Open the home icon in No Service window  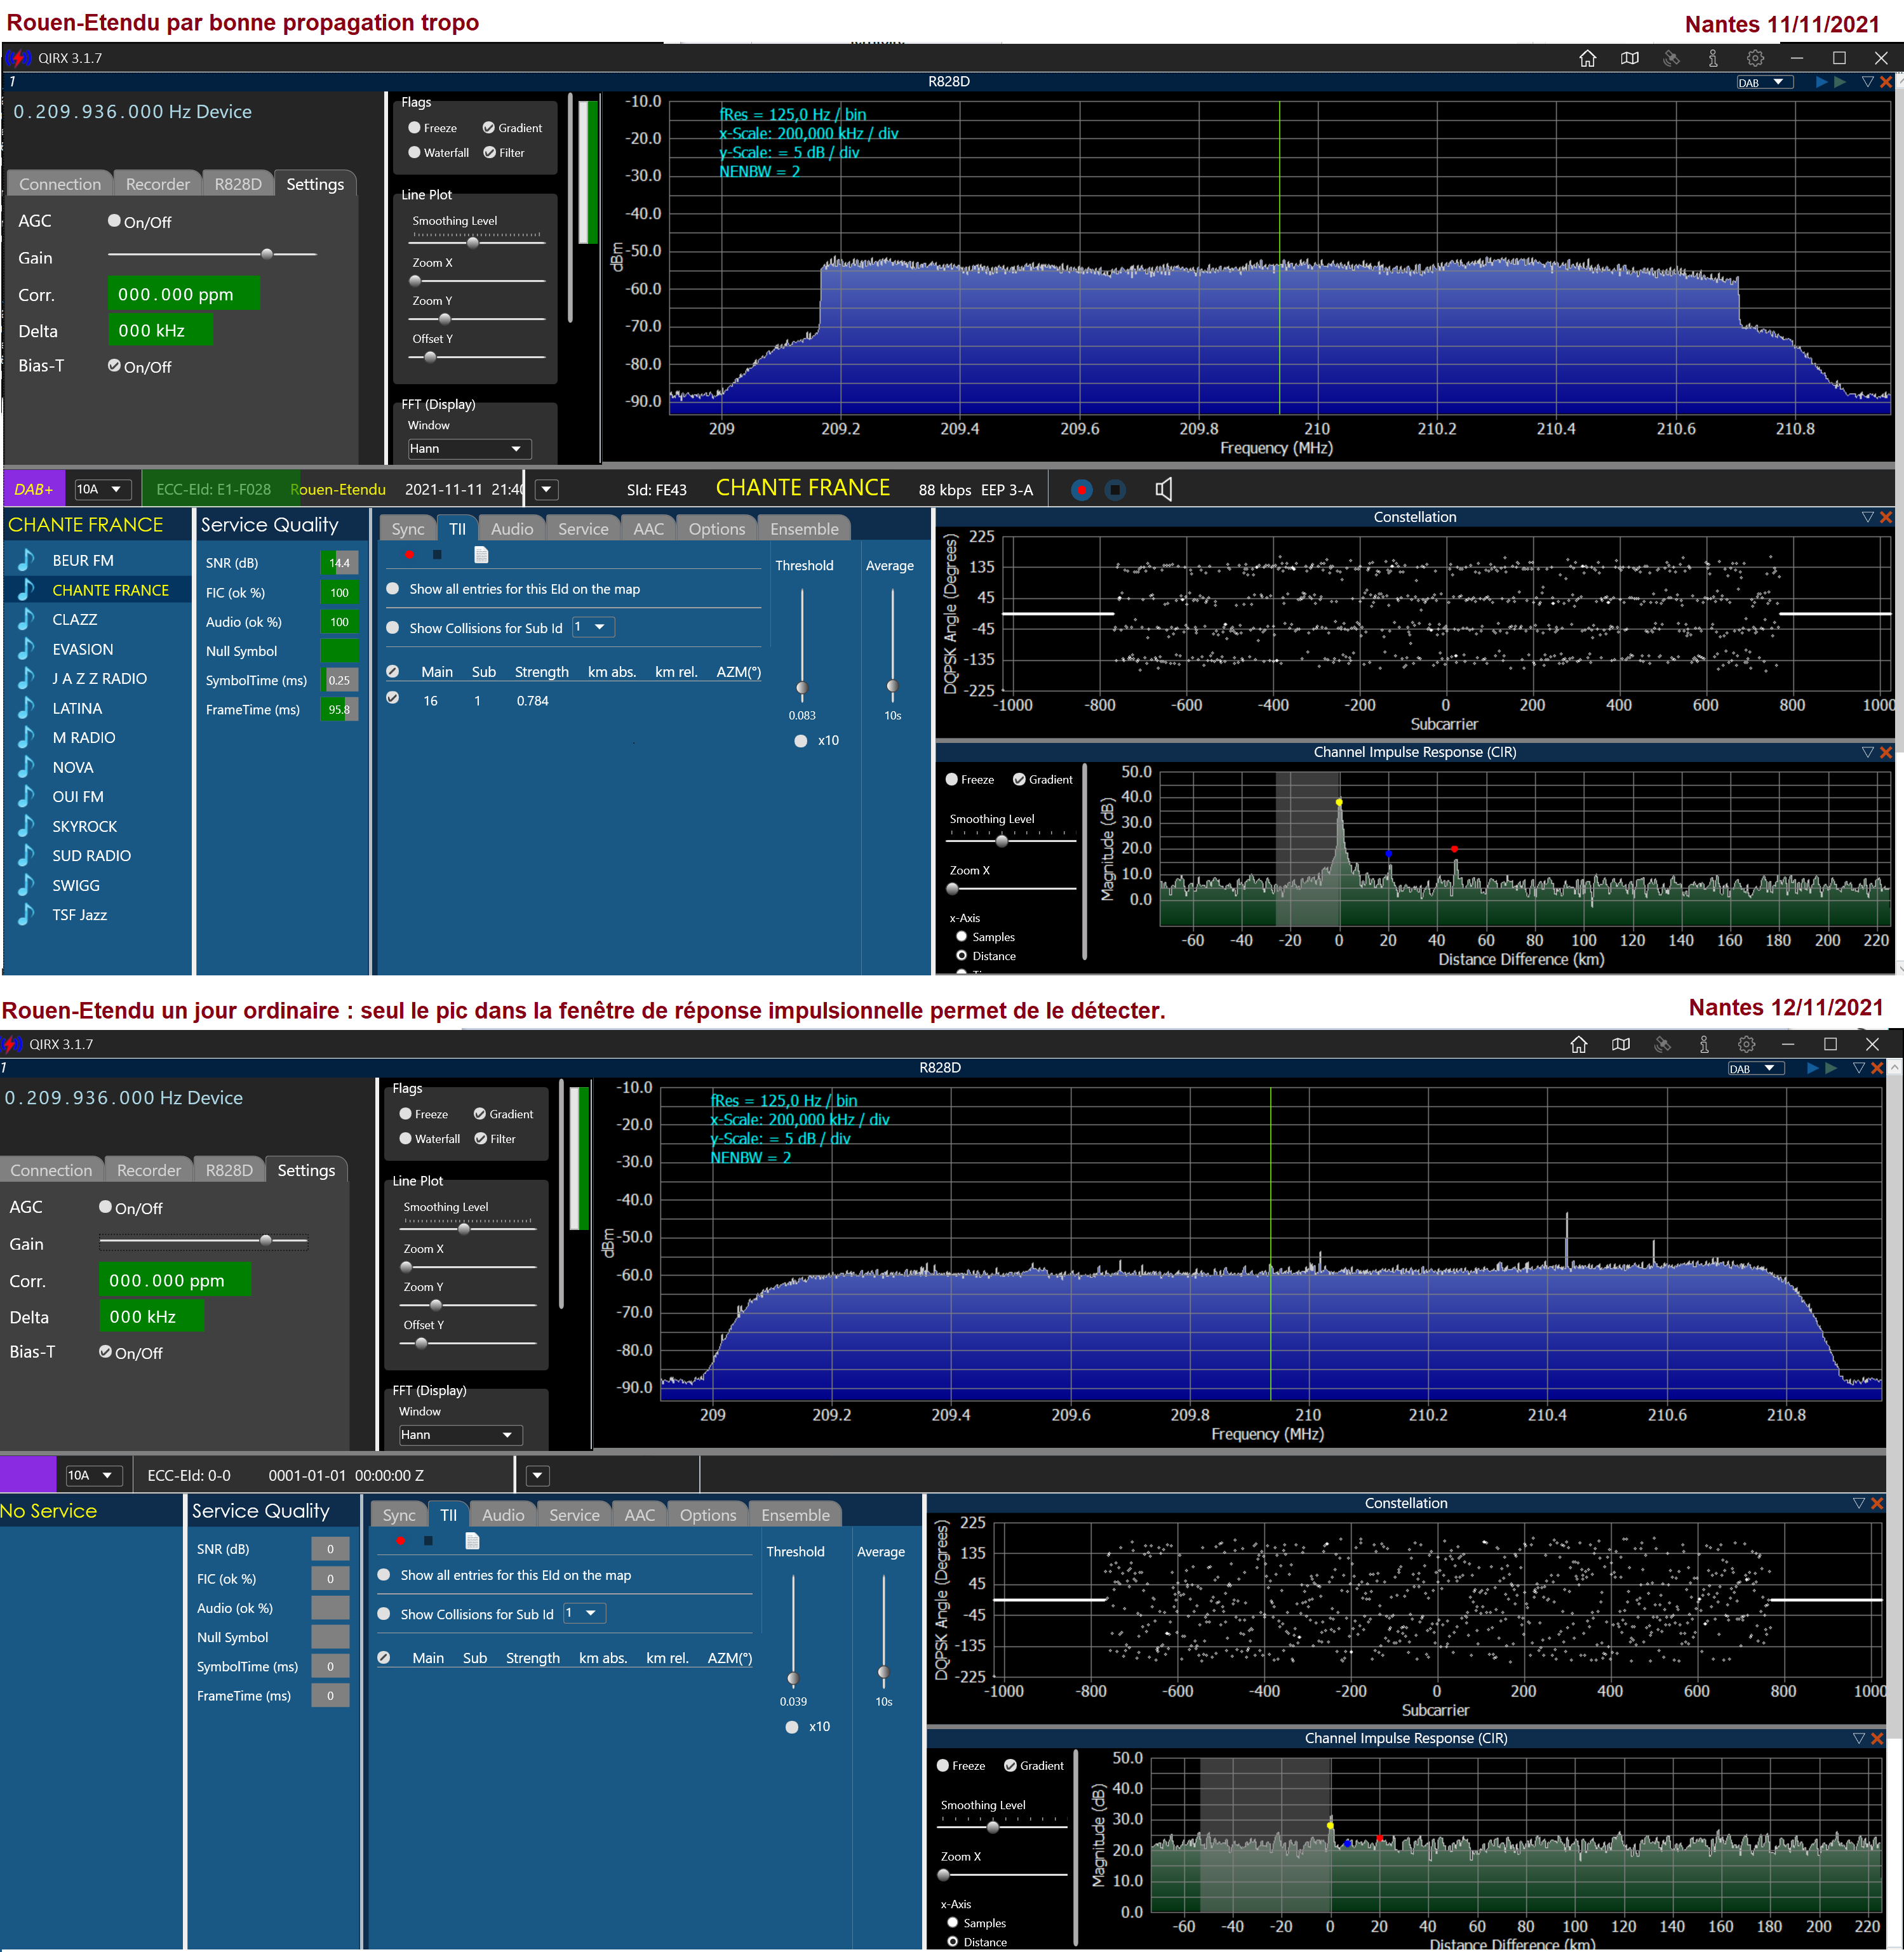tap(1579, 1044)
